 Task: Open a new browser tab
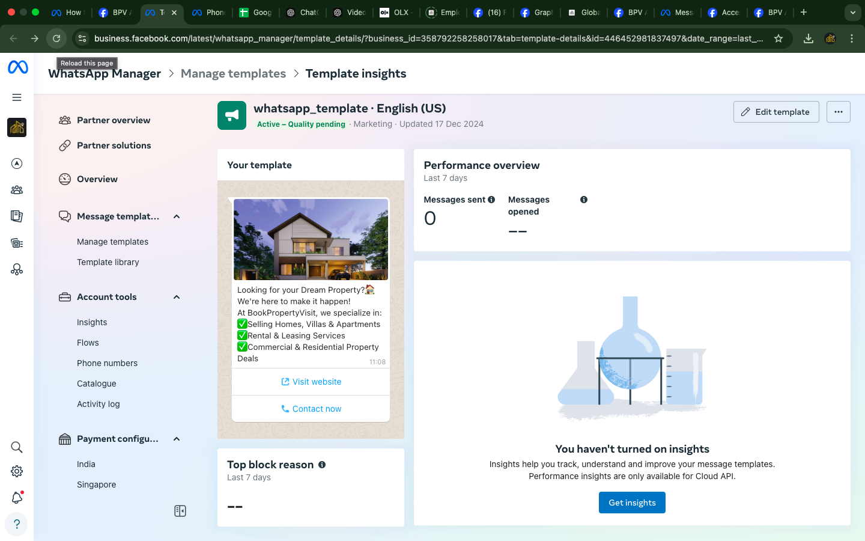coord(804,12)
